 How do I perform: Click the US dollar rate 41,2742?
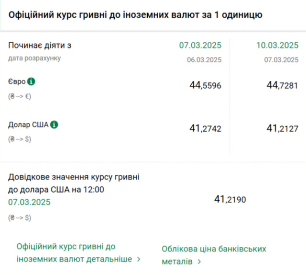[206, 128]
